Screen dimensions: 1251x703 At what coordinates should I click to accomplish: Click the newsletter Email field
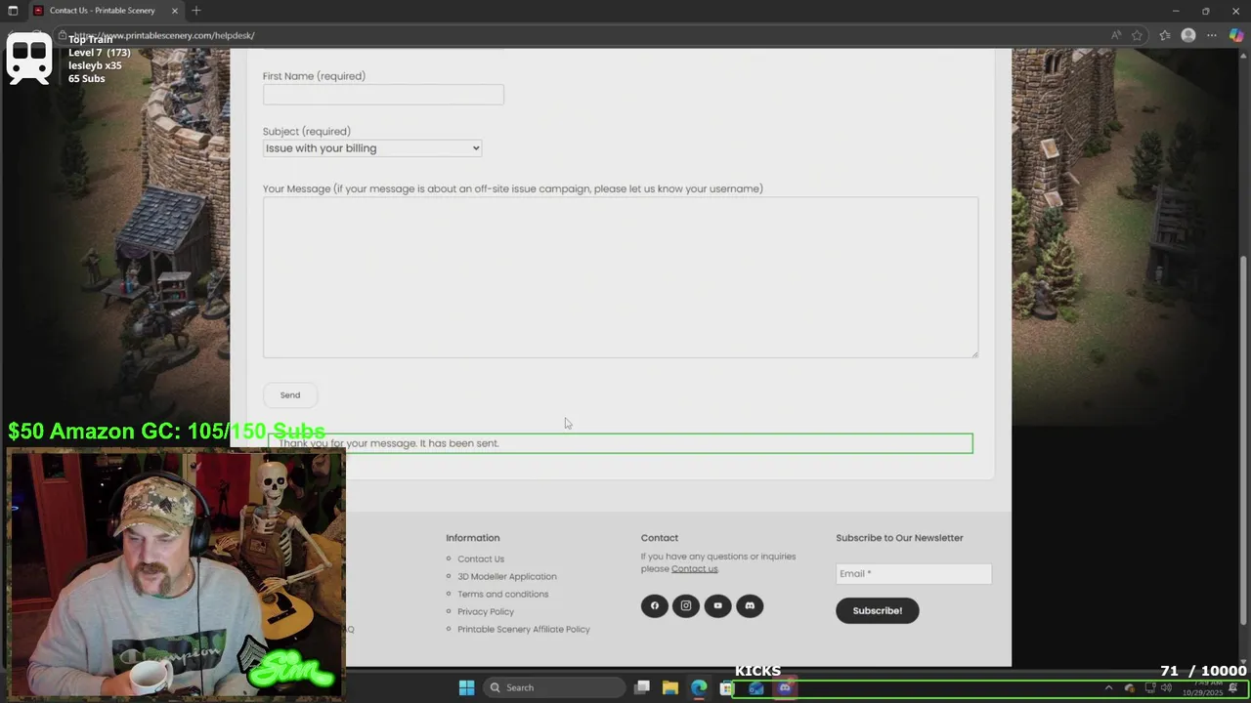coord(914,574)
